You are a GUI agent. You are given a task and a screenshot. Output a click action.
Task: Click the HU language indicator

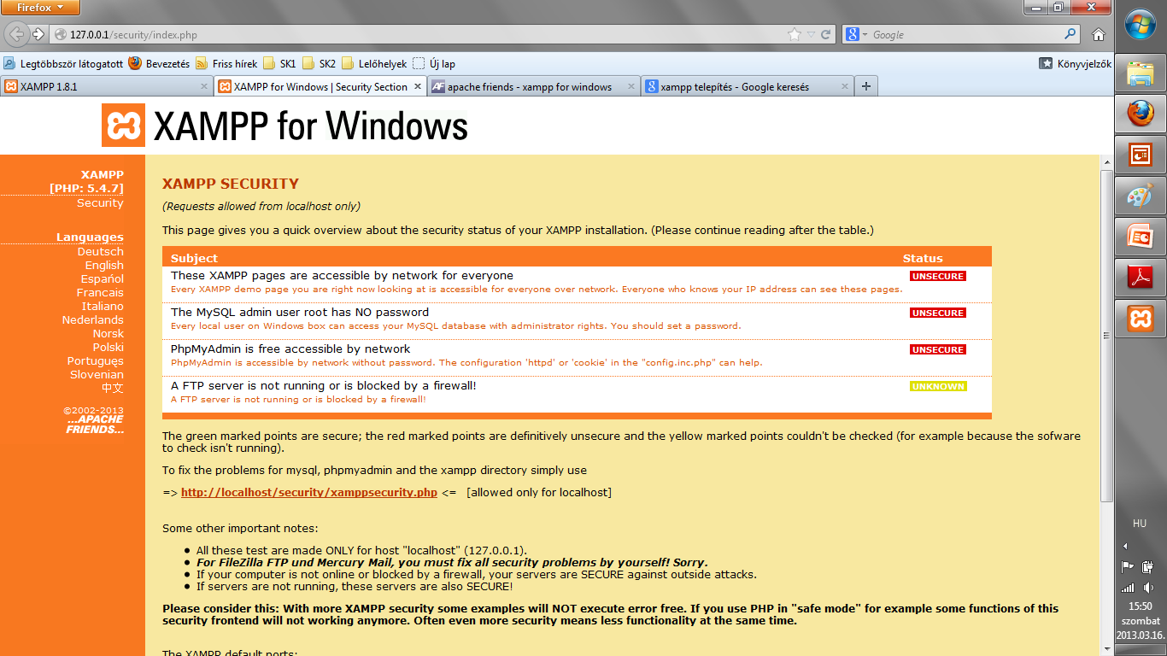tap(1140, 524)
